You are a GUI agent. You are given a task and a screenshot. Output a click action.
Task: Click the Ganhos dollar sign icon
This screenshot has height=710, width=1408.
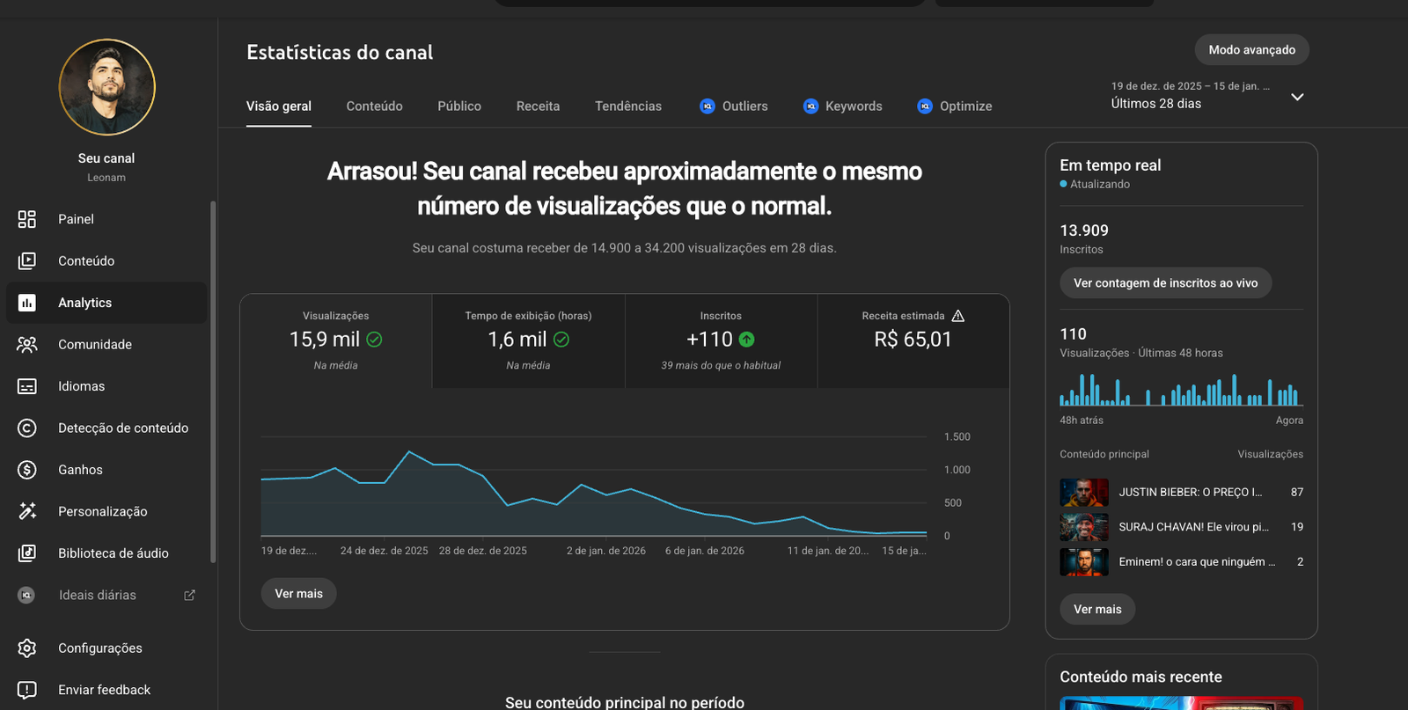[27, 470]
